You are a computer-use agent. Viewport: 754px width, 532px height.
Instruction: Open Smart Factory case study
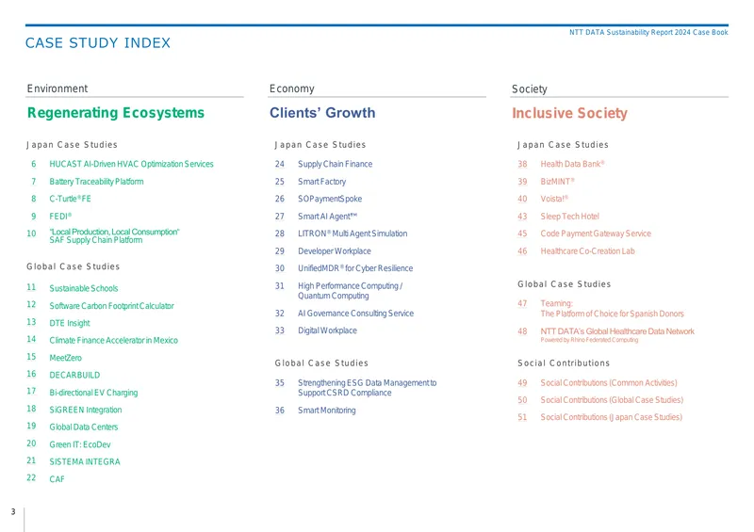pos(321,182)
